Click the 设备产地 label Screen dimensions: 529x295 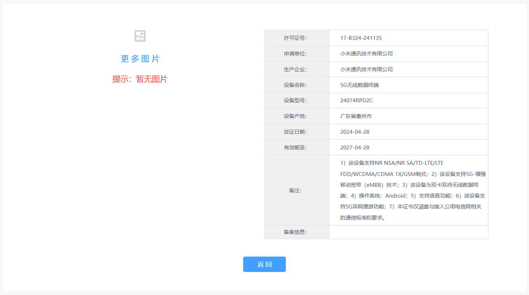click(295, 116)
